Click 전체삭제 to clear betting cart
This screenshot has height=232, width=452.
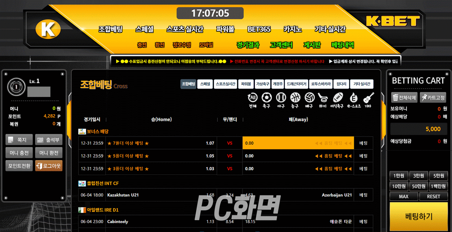pos(405,98)
